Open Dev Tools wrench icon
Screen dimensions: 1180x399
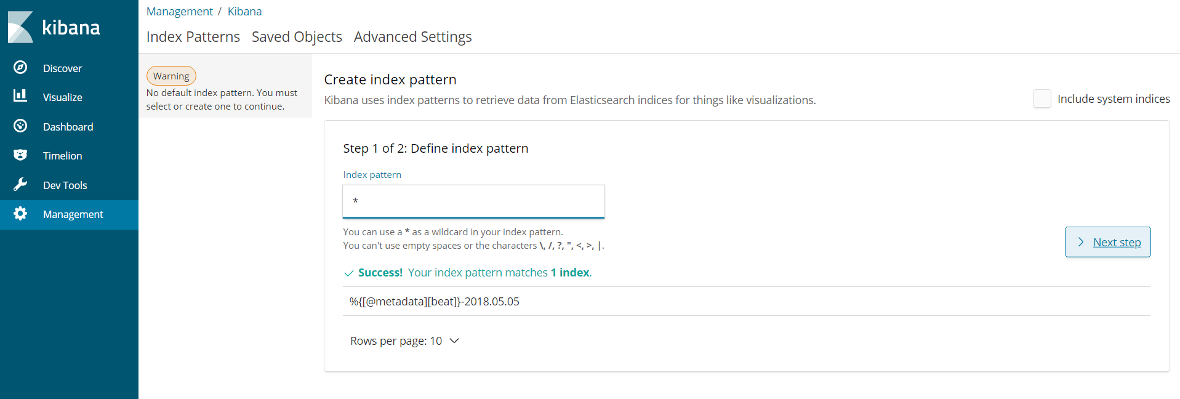20,184
